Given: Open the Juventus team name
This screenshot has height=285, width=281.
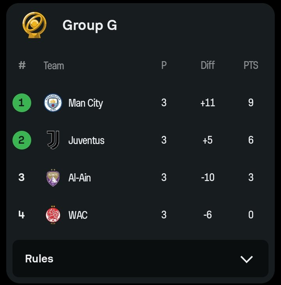Looking at the screenshot, I should [86, 140].
